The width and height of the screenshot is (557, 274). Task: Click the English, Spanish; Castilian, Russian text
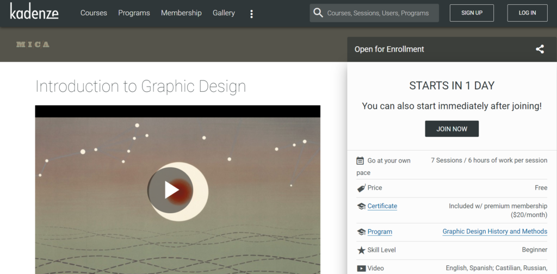coord(497,269)
